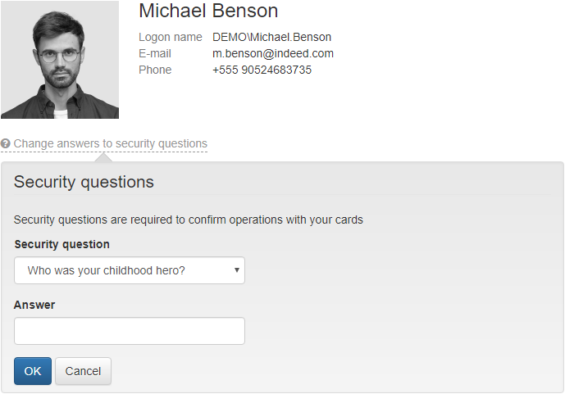Click the security questions description text
The width and height of the screenshot is (565, 394).
(188, 220)
